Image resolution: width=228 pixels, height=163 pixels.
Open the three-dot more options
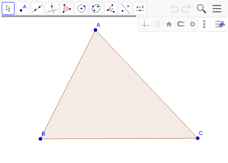pyautogui.click(x=204, y=24)
